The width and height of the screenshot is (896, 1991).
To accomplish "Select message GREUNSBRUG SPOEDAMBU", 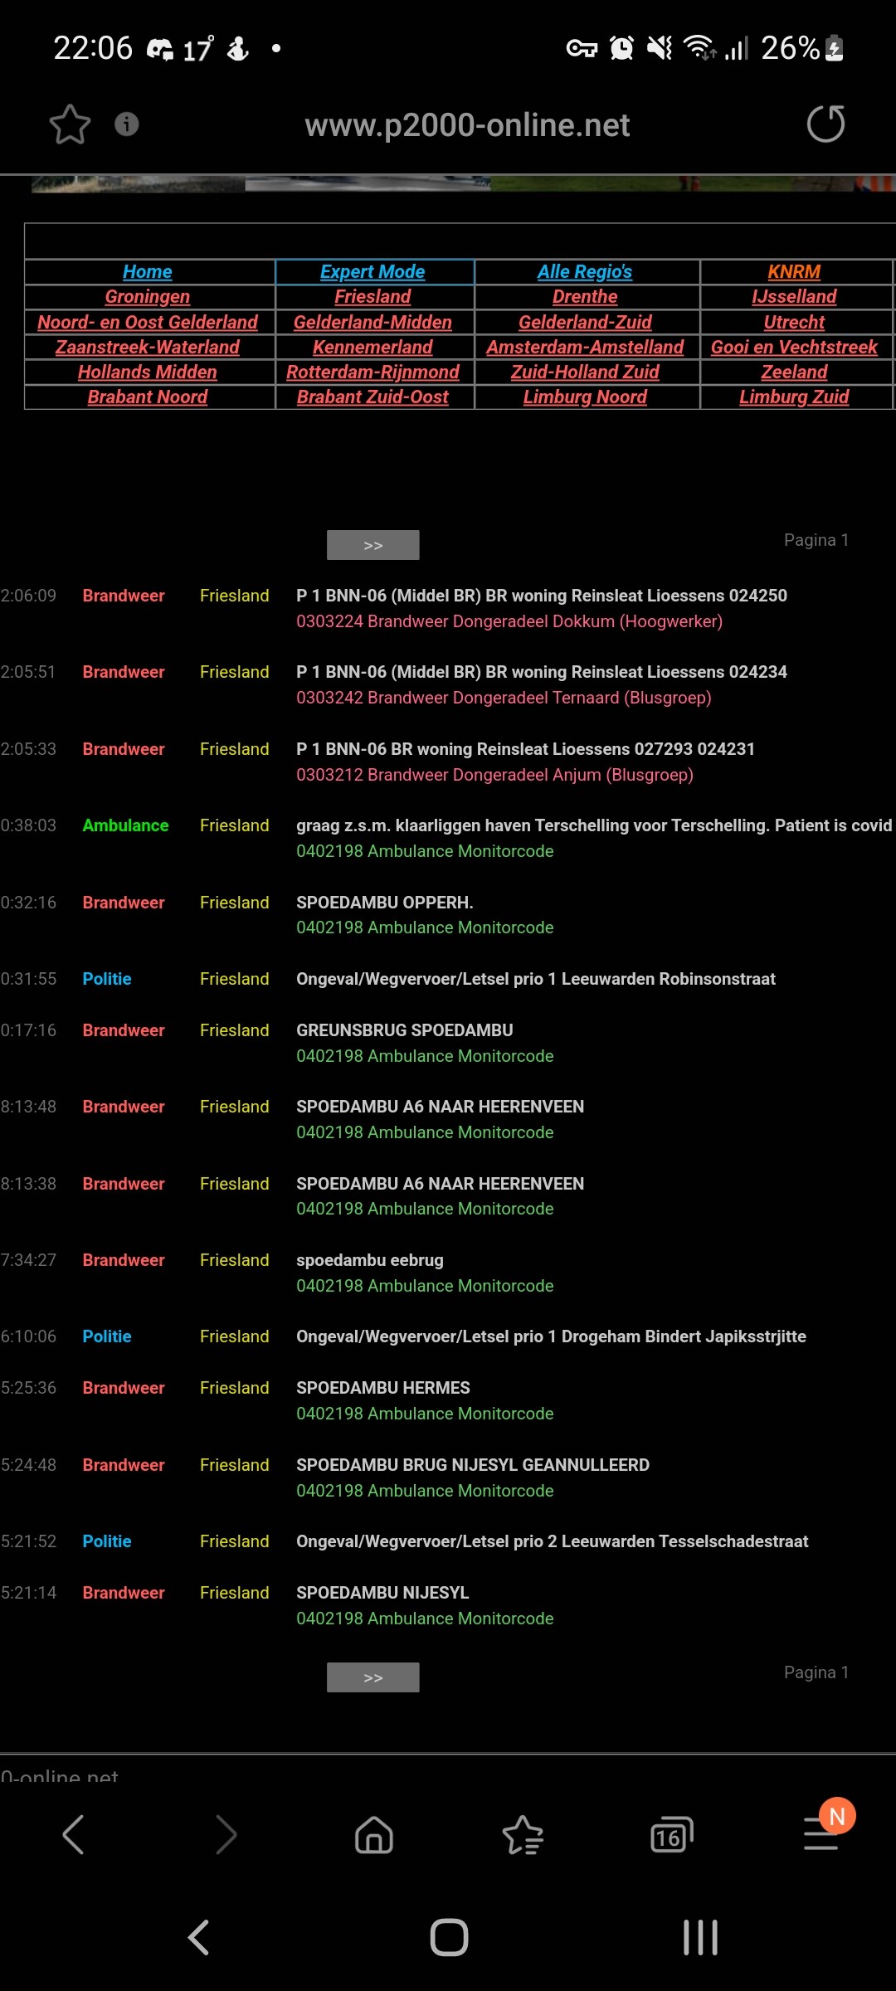I will [x=405, y=1030].
